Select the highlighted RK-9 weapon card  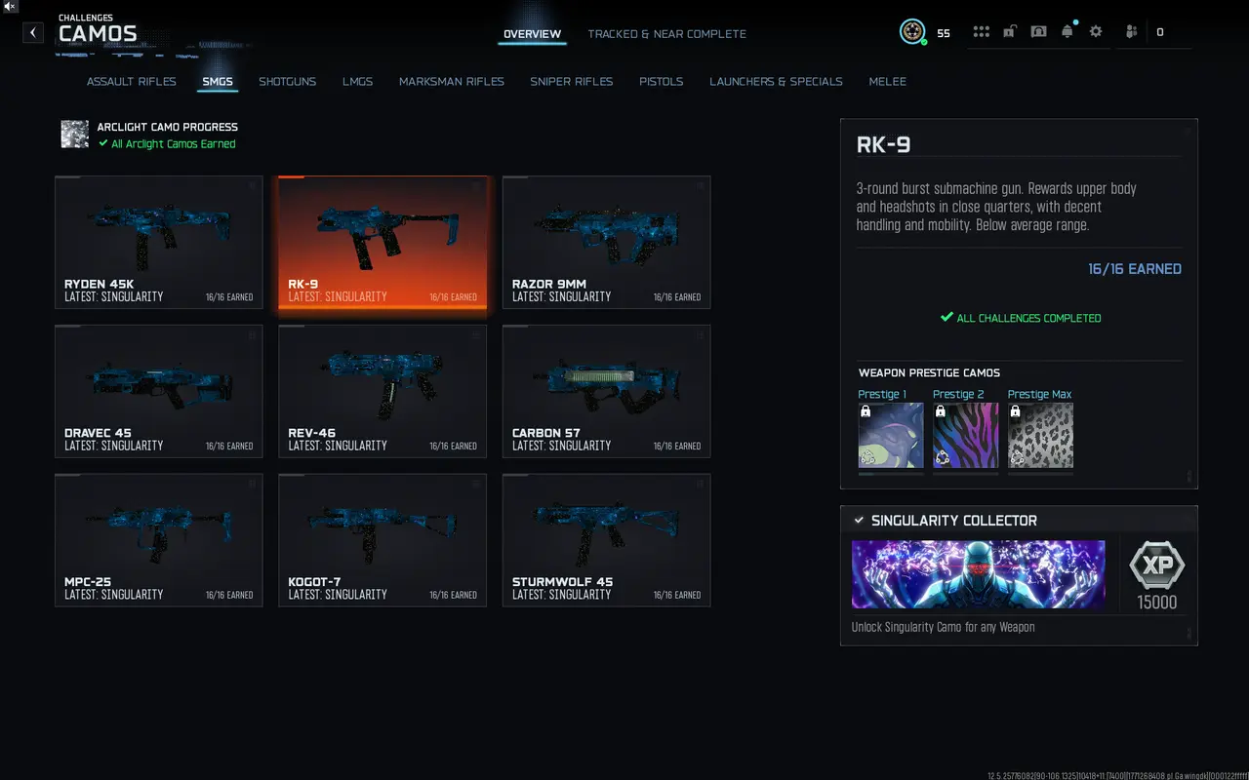383,243
